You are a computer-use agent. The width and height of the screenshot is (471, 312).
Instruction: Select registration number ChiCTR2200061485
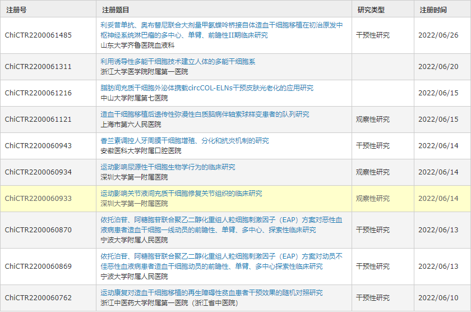38,35
